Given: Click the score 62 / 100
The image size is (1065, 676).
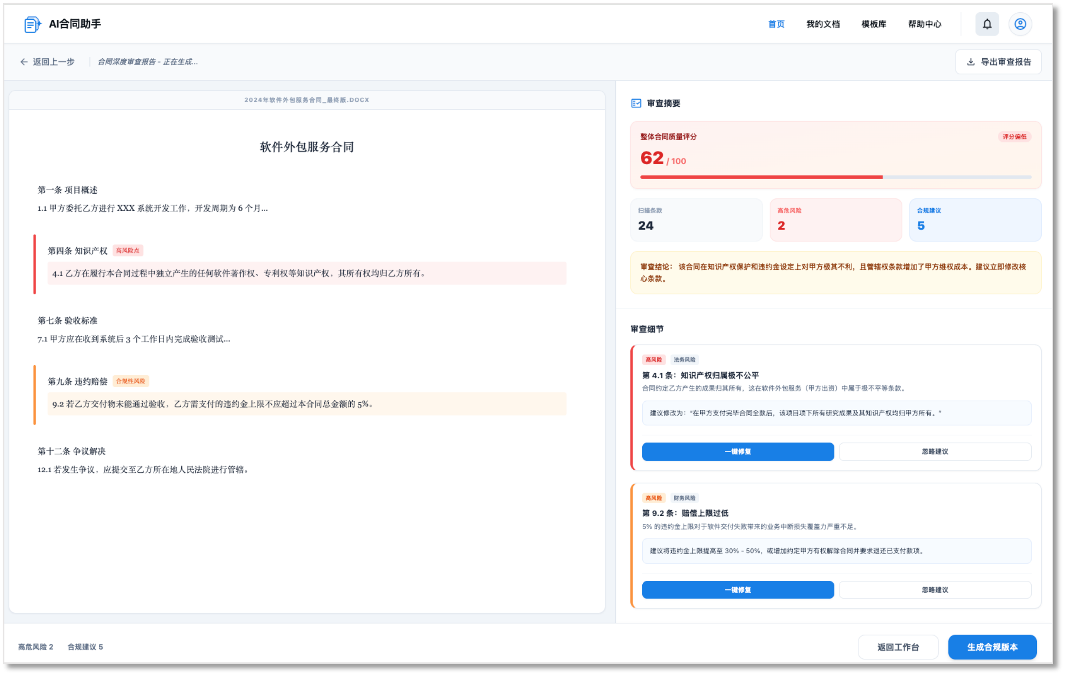Looking at the screenshot, I should click(663, 159).
